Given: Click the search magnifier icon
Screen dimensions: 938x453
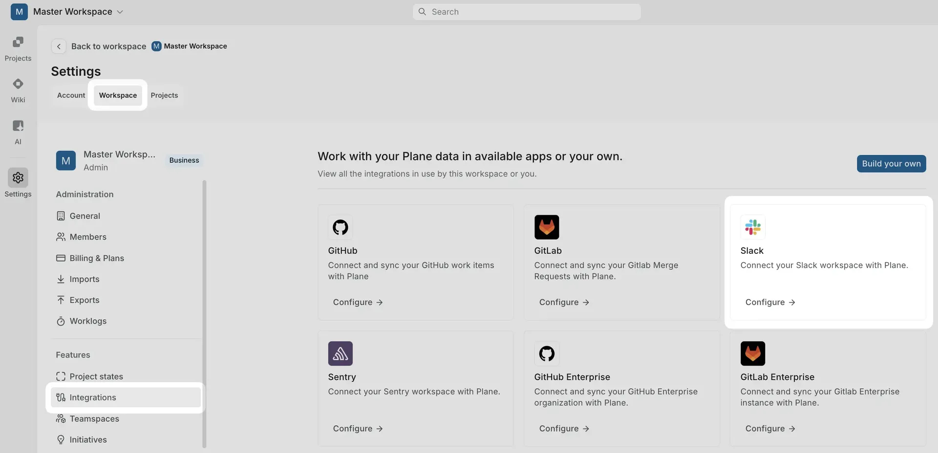Looking at the screenshot, I should pos(422,12).
